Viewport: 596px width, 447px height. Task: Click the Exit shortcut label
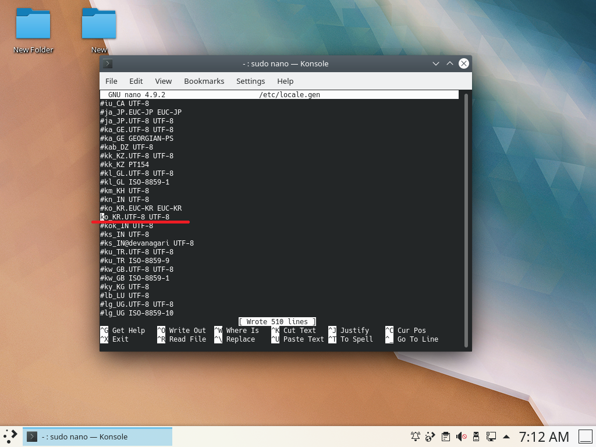(120, 339)
